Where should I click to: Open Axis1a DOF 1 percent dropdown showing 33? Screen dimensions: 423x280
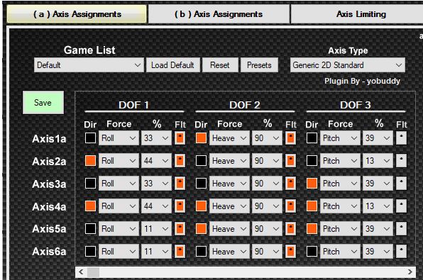click(x=156, y=138)
